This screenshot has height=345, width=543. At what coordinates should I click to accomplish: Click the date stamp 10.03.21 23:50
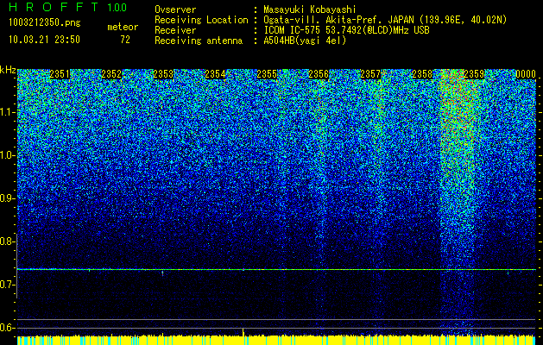[x=44, y=40]
